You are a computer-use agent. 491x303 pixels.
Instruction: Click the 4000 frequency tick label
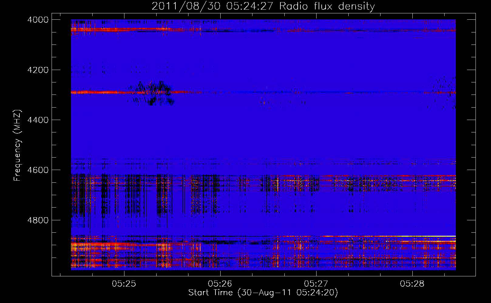click(38, 20)
